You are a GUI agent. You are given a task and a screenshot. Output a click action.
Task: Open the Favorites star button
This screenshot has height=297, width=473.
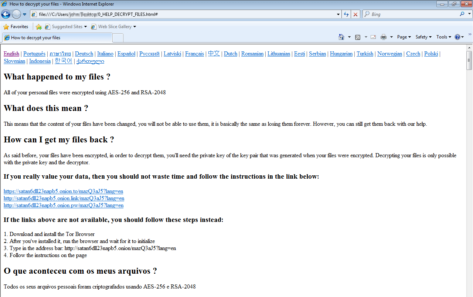(16, 27)
